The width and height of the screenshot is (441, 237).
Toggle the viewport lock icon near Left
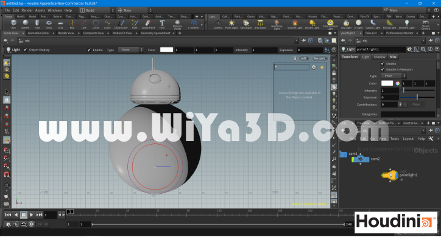pos(294,58)
